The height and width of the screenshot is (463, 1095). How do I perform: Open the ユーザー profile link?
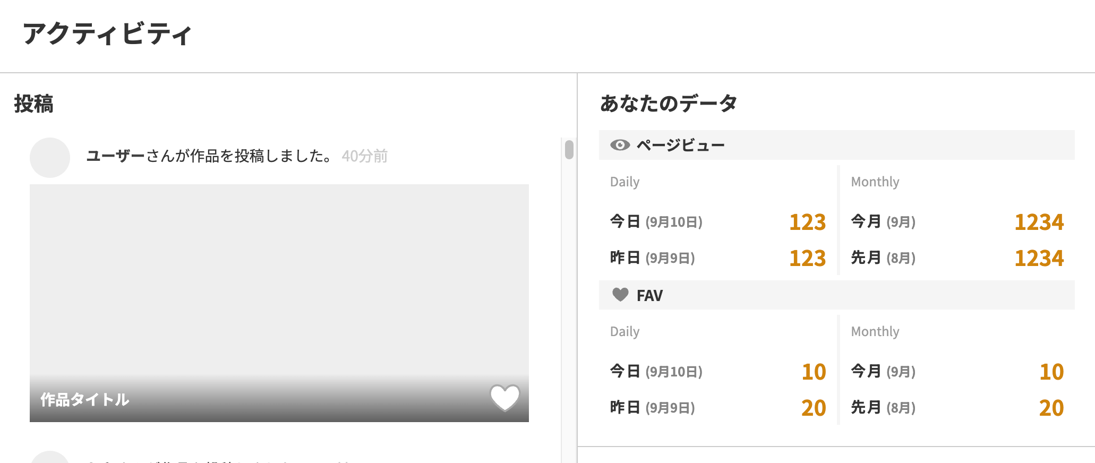point(115,156)
